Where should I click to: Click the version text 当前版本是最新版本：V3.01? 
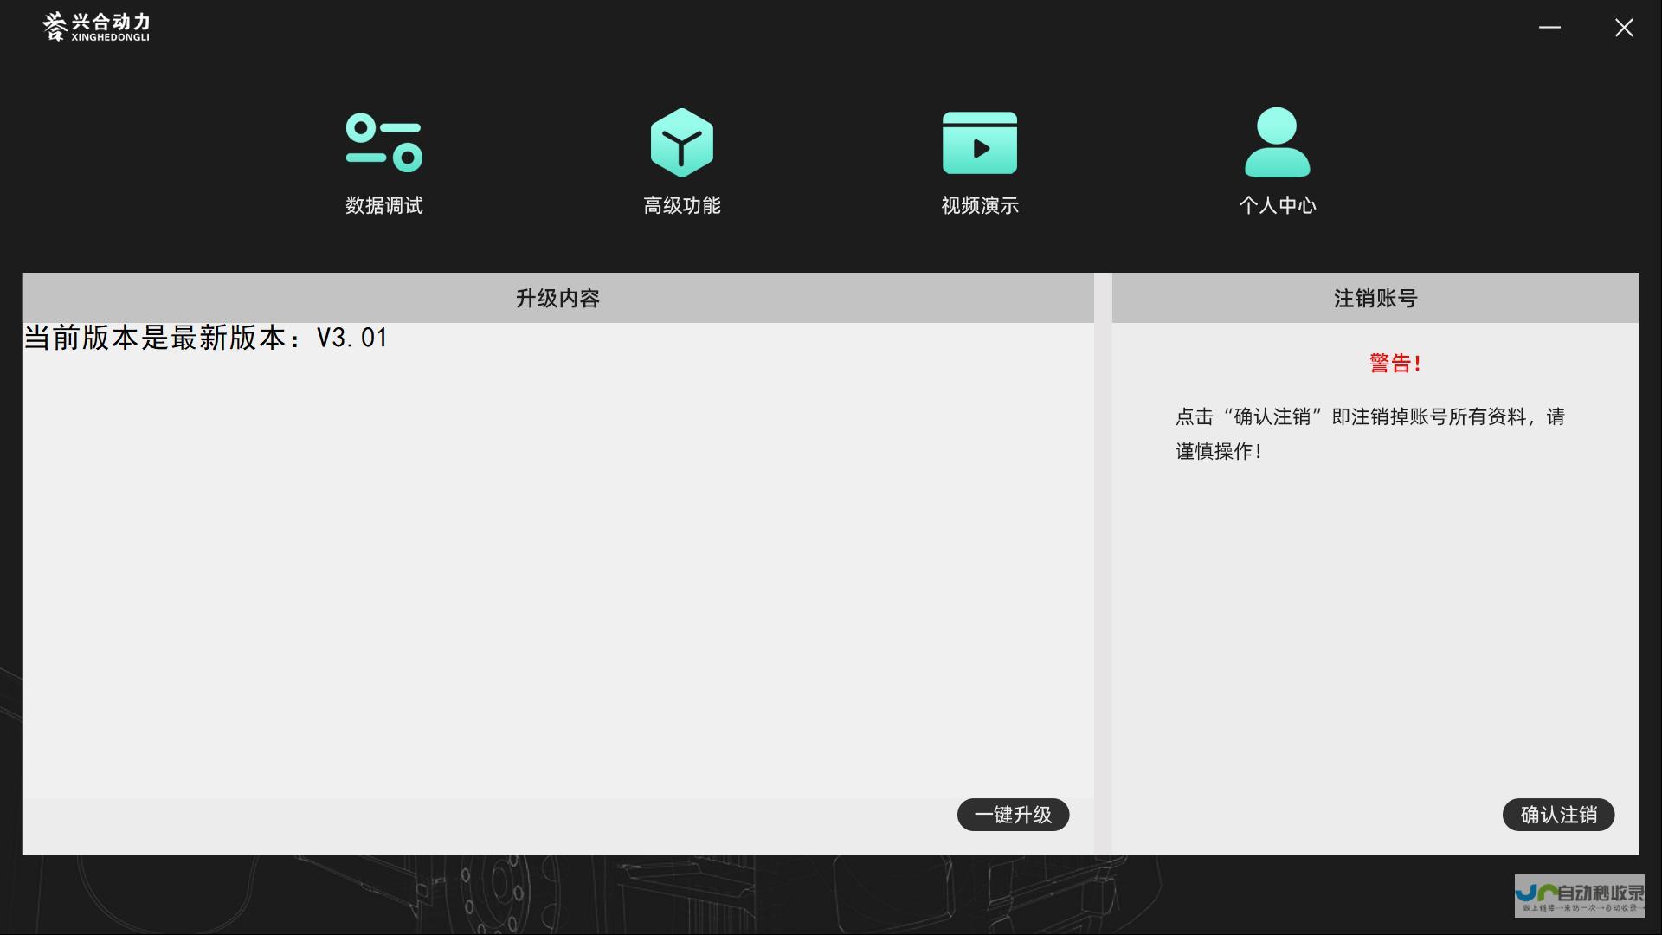click(x=206, y=338)
